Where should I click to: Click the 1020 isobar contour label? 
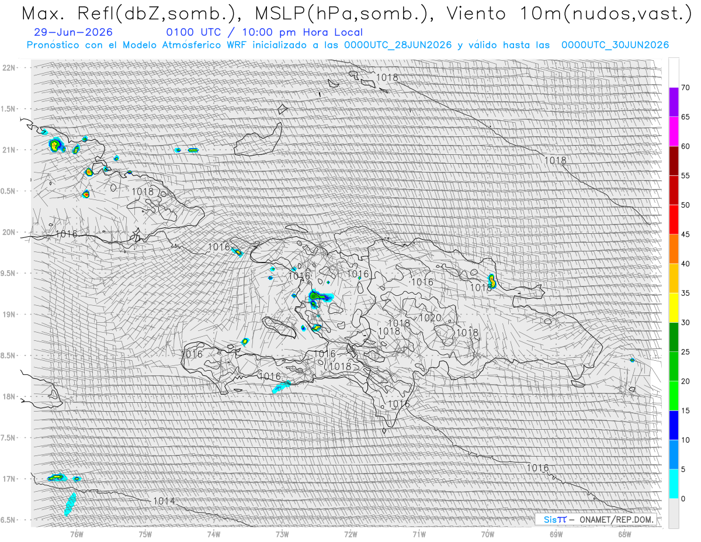(x=431, y=318)
